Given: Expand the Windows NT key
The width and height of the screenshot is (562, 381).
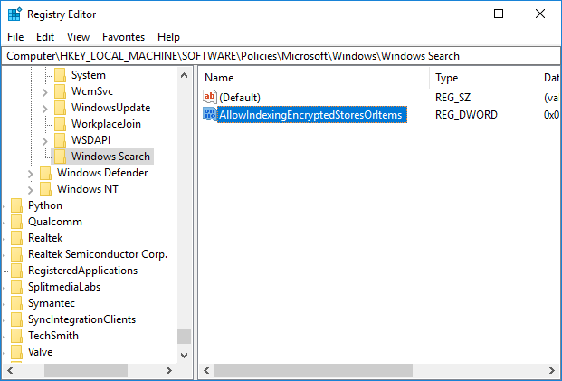Looking at the screenshot, I should [31, 189].
